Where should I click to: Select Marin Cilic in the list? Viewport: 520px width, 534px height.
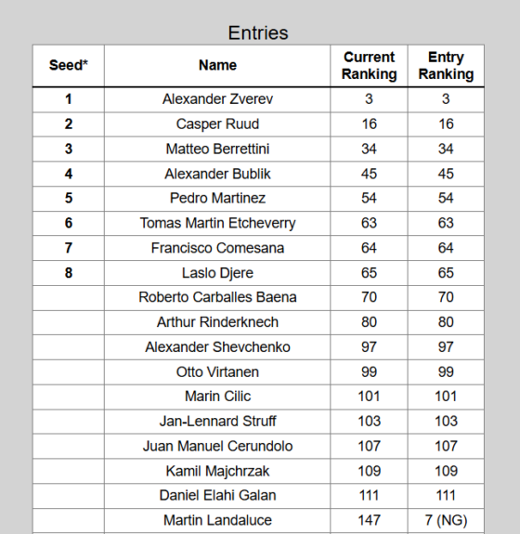pyautogui.click(x=217, y=397)
